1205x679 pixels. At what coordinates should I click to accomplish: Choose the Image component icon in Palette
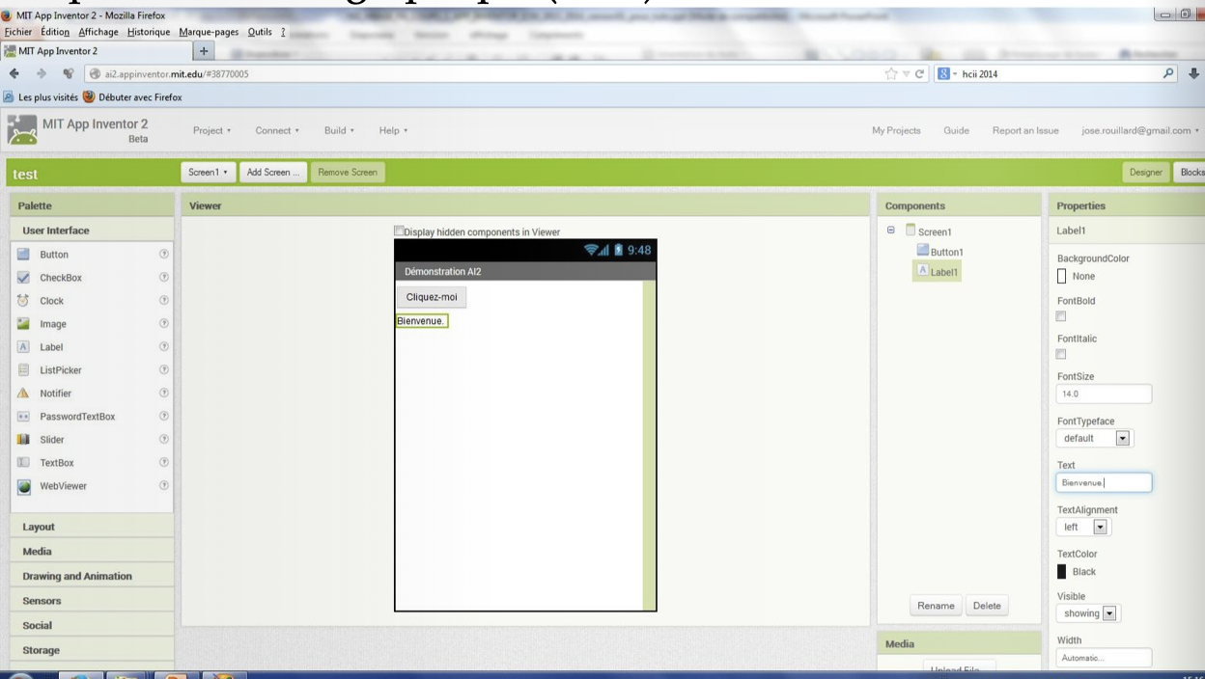[24, 324]
